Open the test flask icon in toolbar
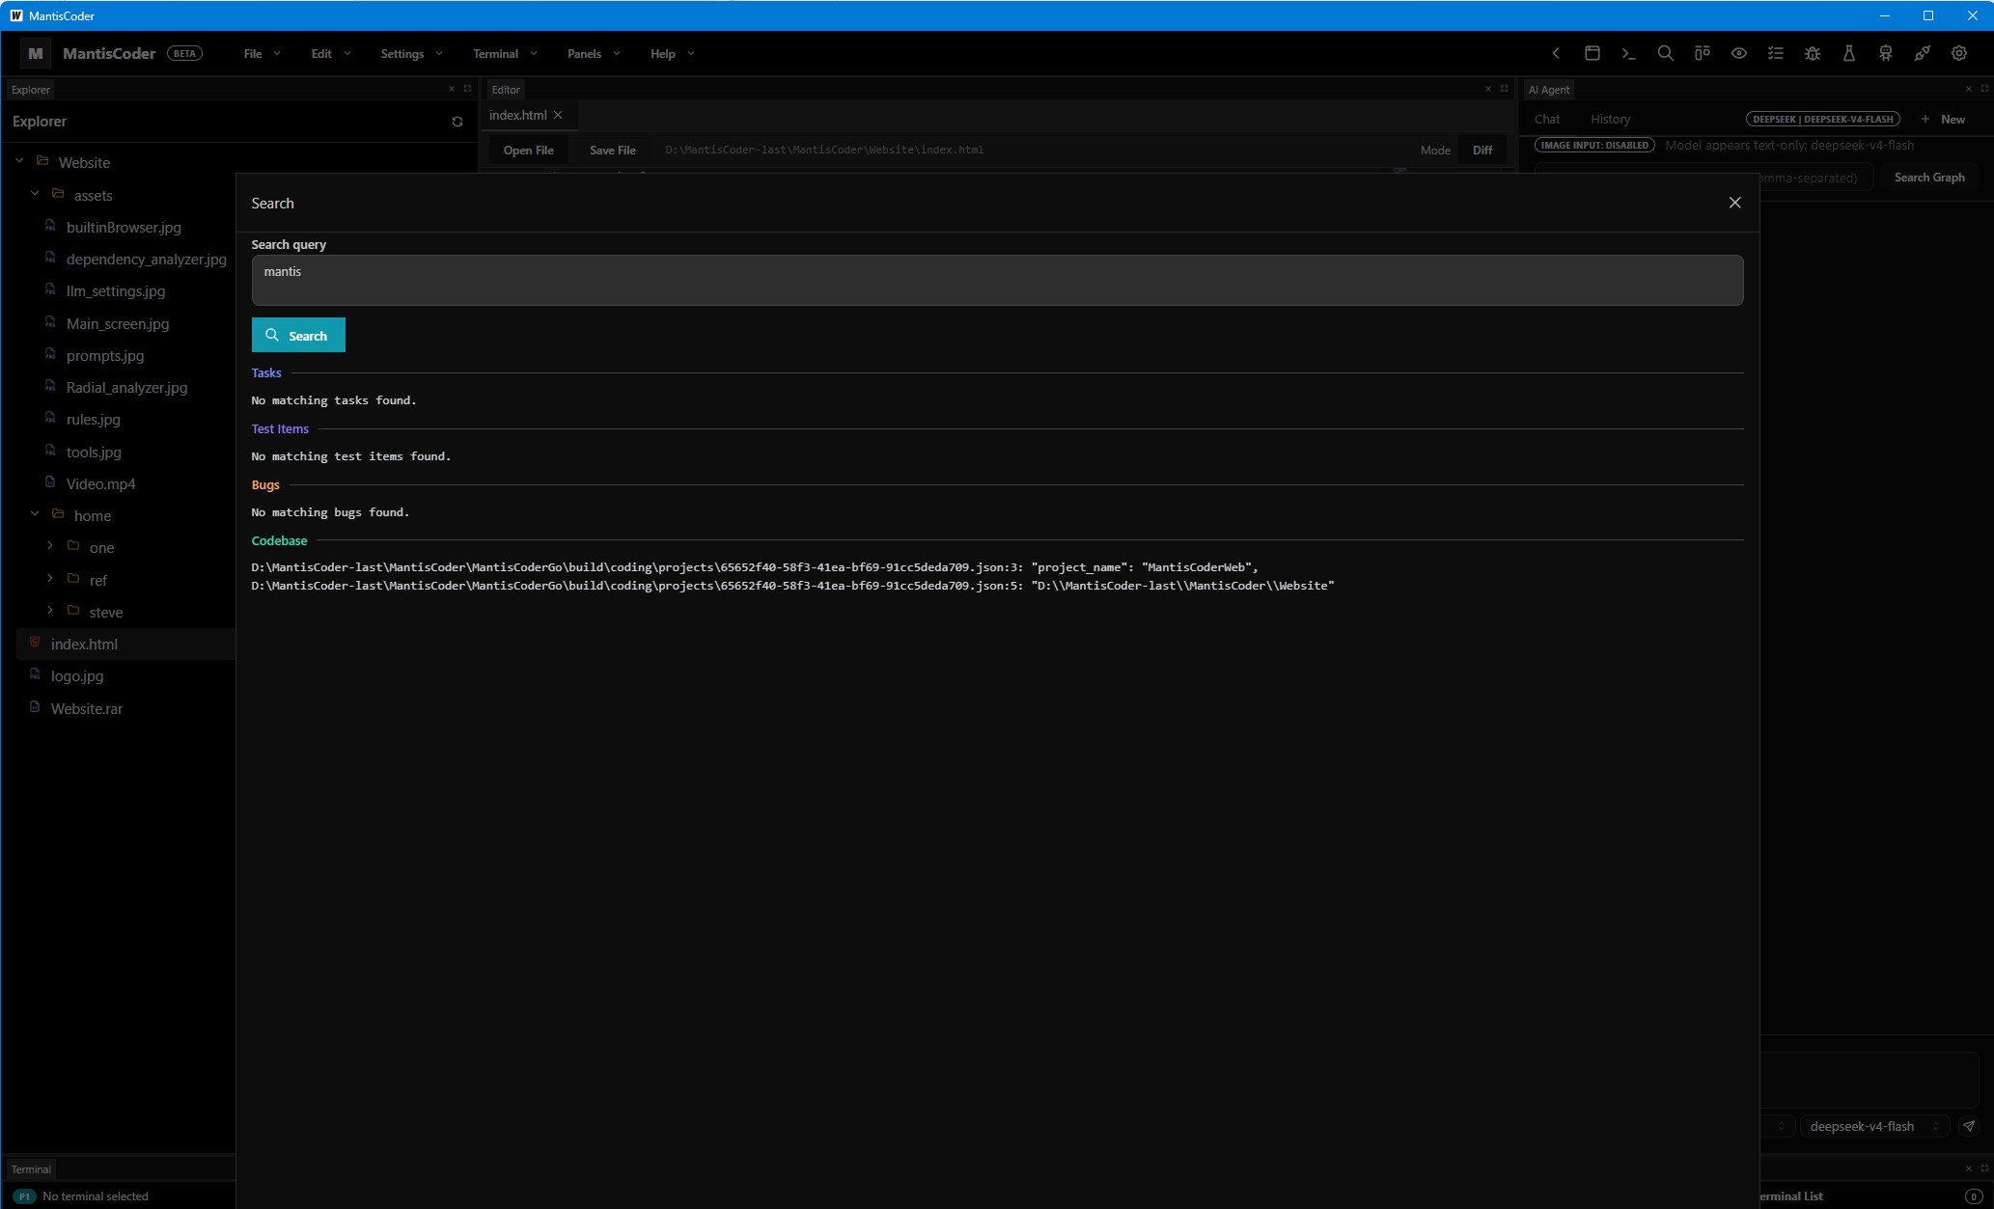Image resolution: width=1994 pixels, height=1209 pixels. [1849, 54]
